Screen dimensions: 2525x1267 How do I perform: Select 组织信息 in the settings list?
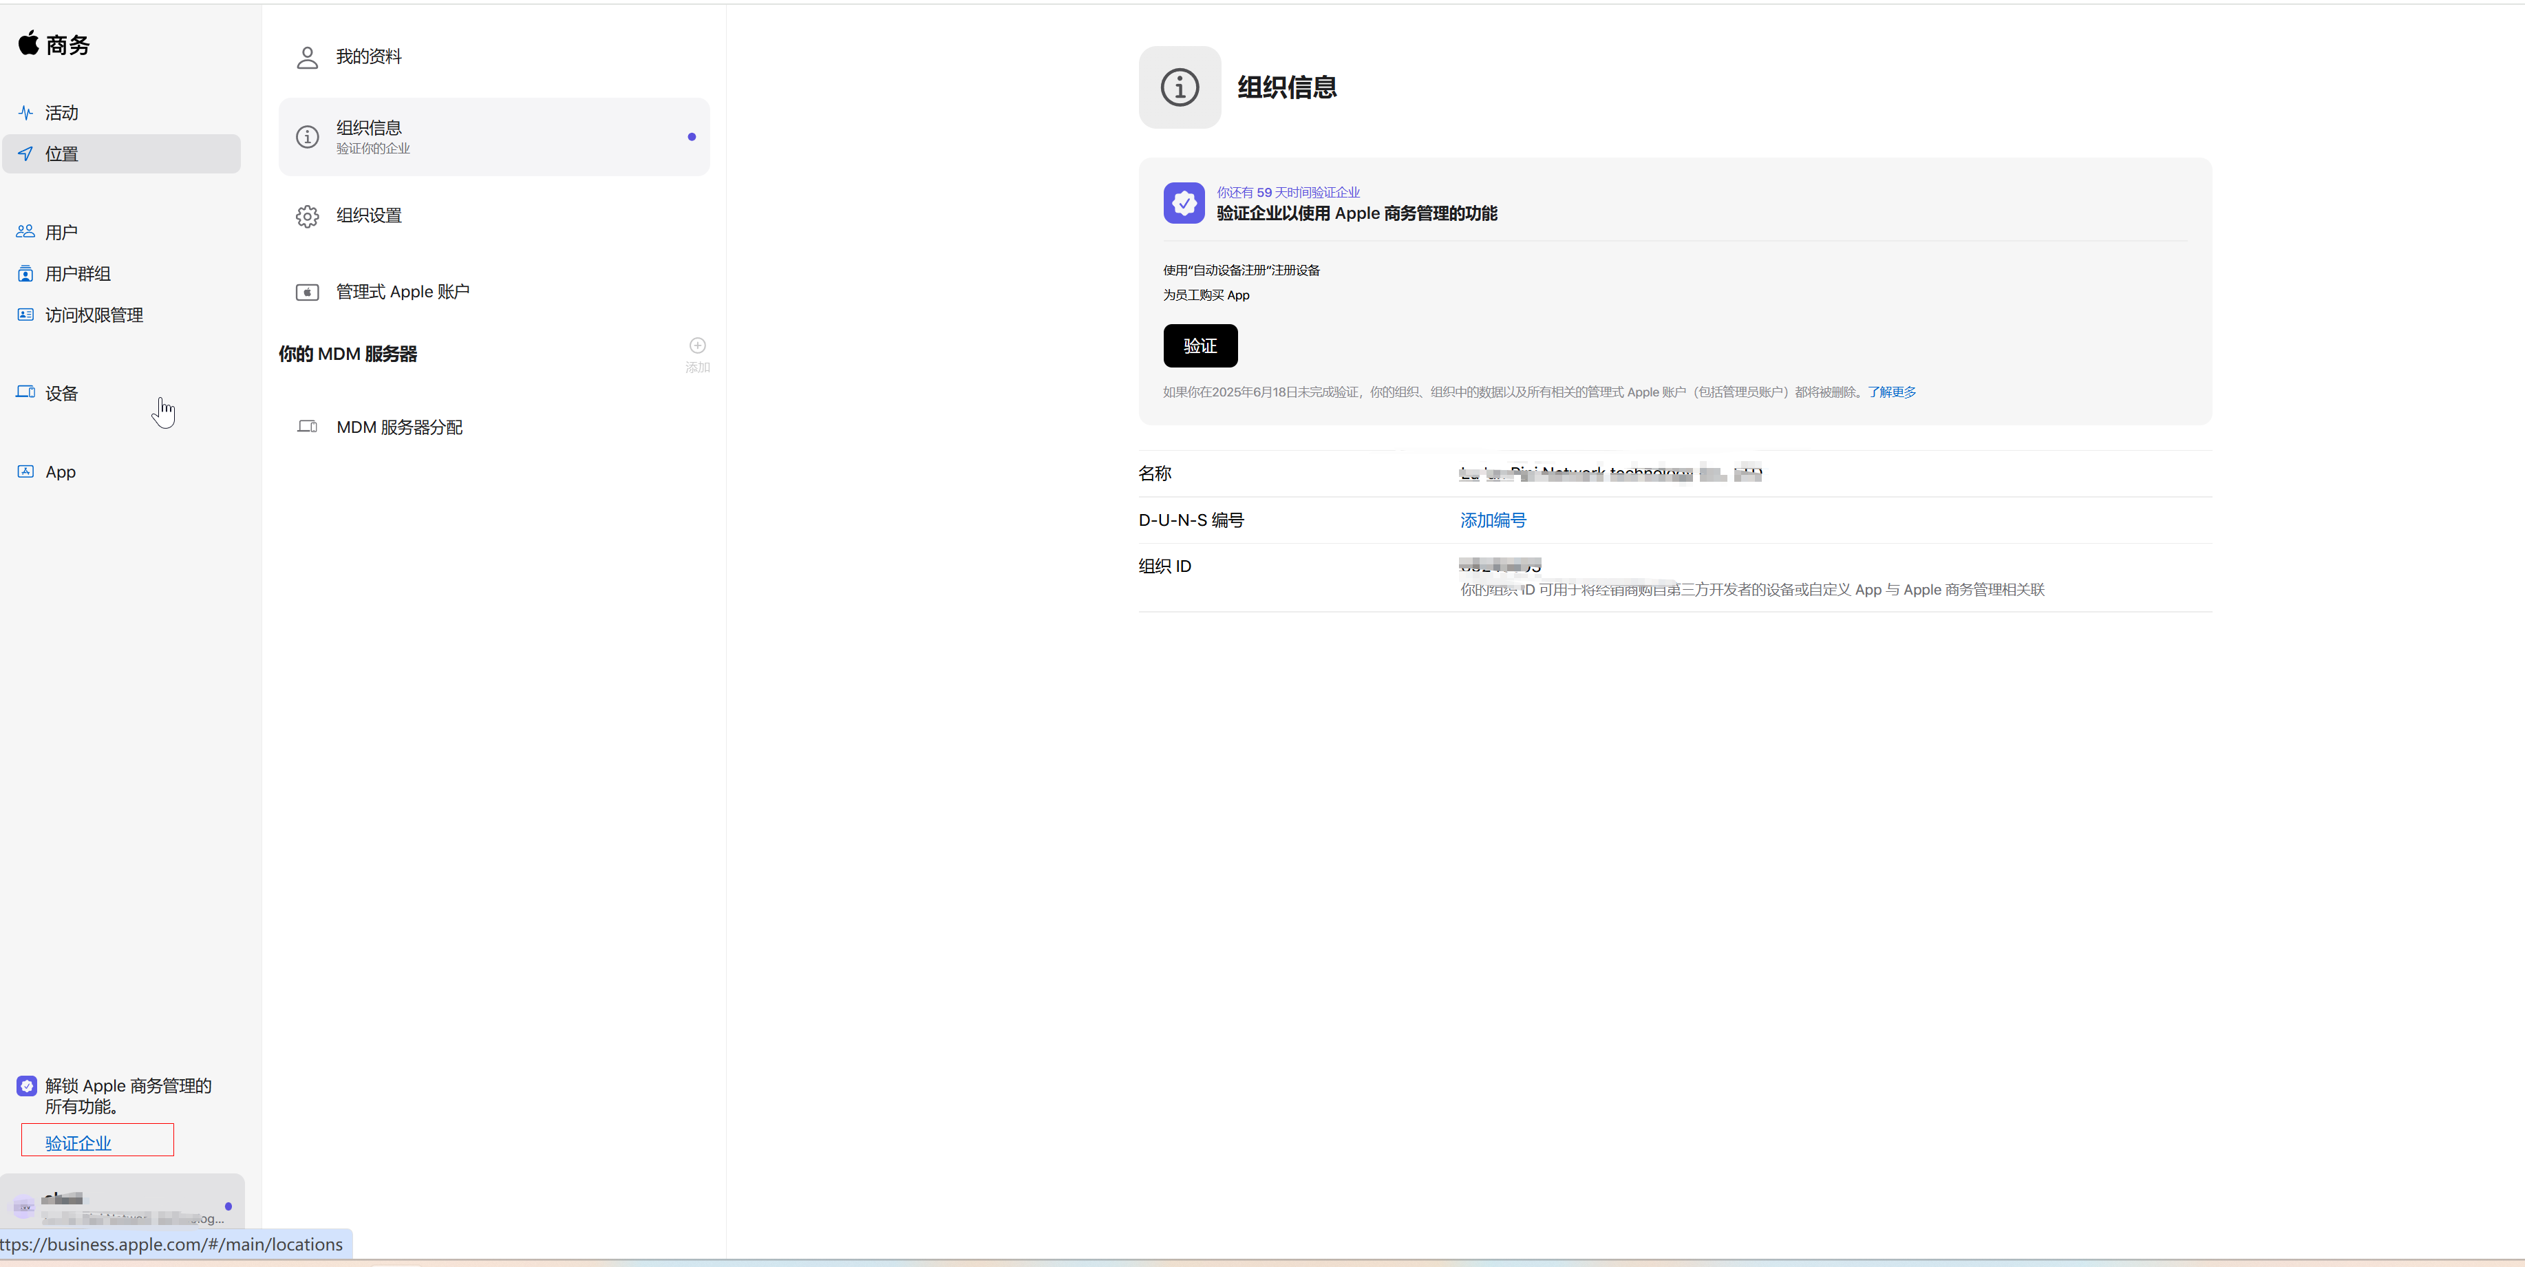pos(494,136)
